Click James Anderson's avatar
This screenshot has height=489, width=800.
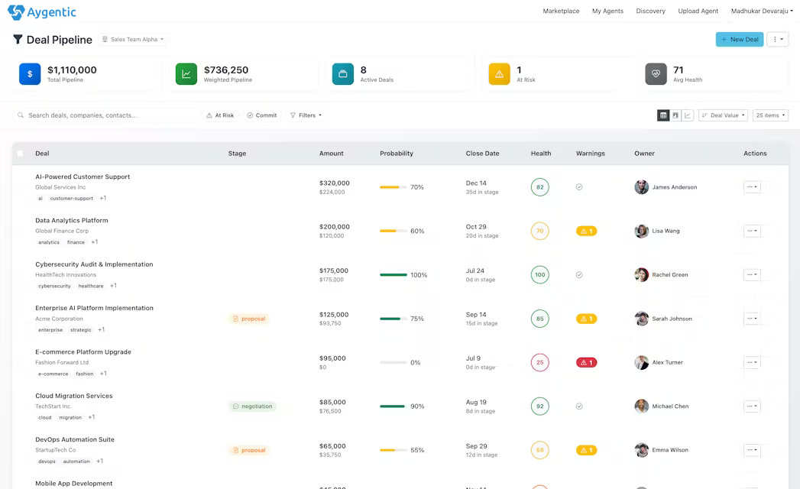click(x=641, y=187)
